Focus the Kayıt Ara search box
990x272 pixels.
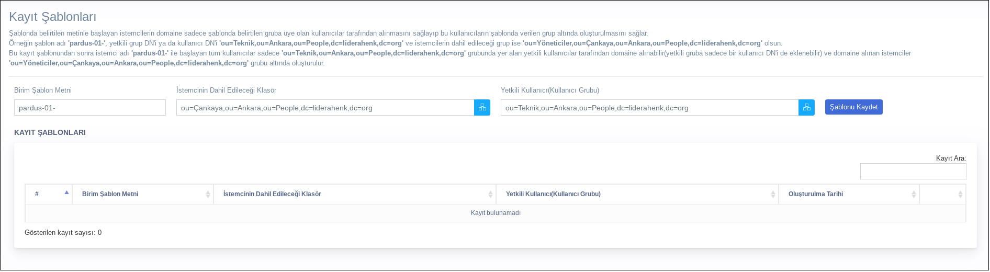point(913,172)
